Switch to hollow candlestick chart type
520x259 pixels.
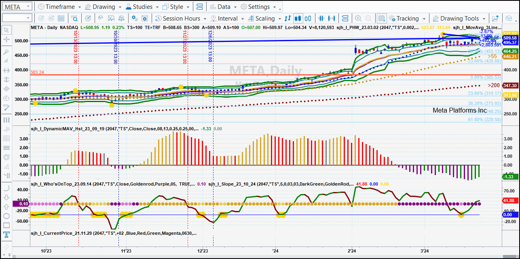click(x=309, y=18)
